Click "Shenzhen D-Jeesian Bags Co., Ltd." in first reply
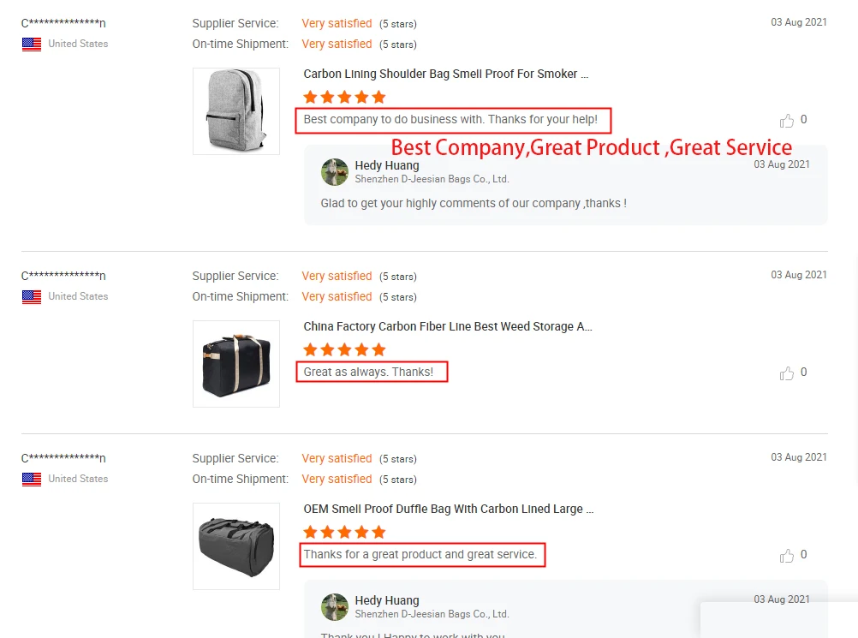This screenshot has width=858, height=638. [x=432, y=180]
